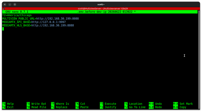Click the Terminator split icon in red titlebar
This screenshot has height=112, width=202.
(x=4, y=9)
